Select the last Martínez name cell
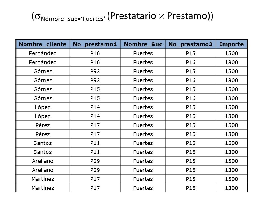269x202 pixels. point(43,188)
